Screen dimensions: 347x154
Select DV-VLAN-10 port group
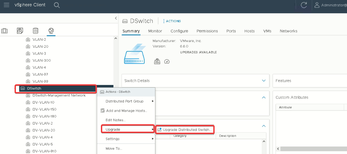tap(43, 103)
